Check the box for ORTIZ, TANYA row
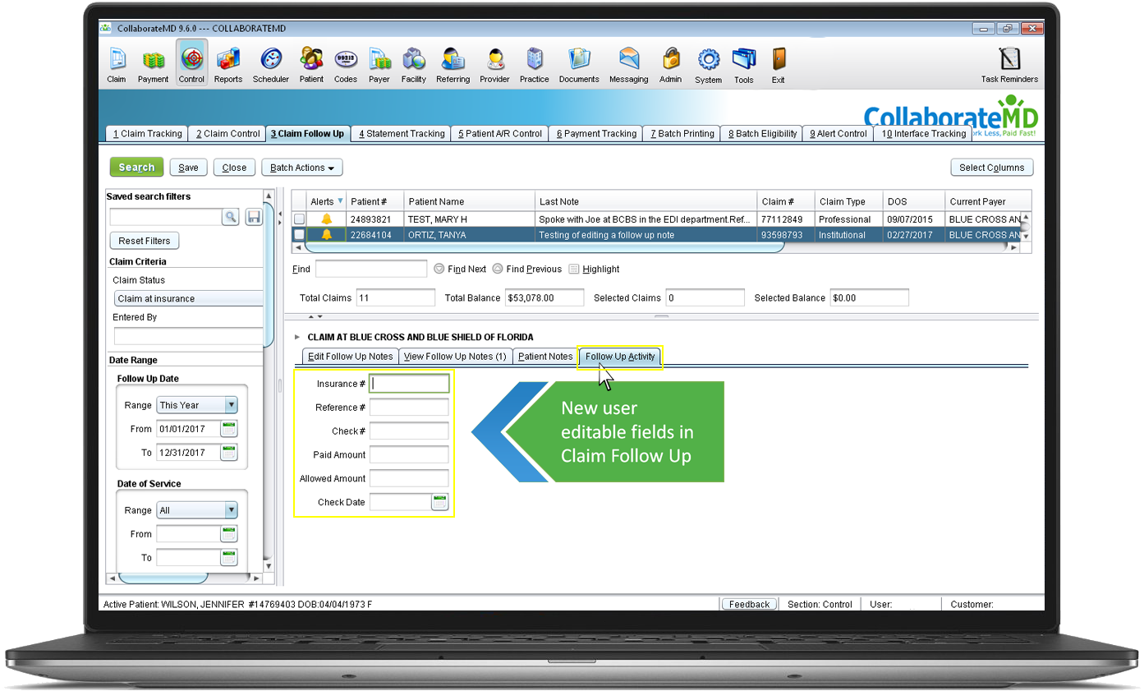The width and height of the screenshot is (1144, 691). click(300, 235)
